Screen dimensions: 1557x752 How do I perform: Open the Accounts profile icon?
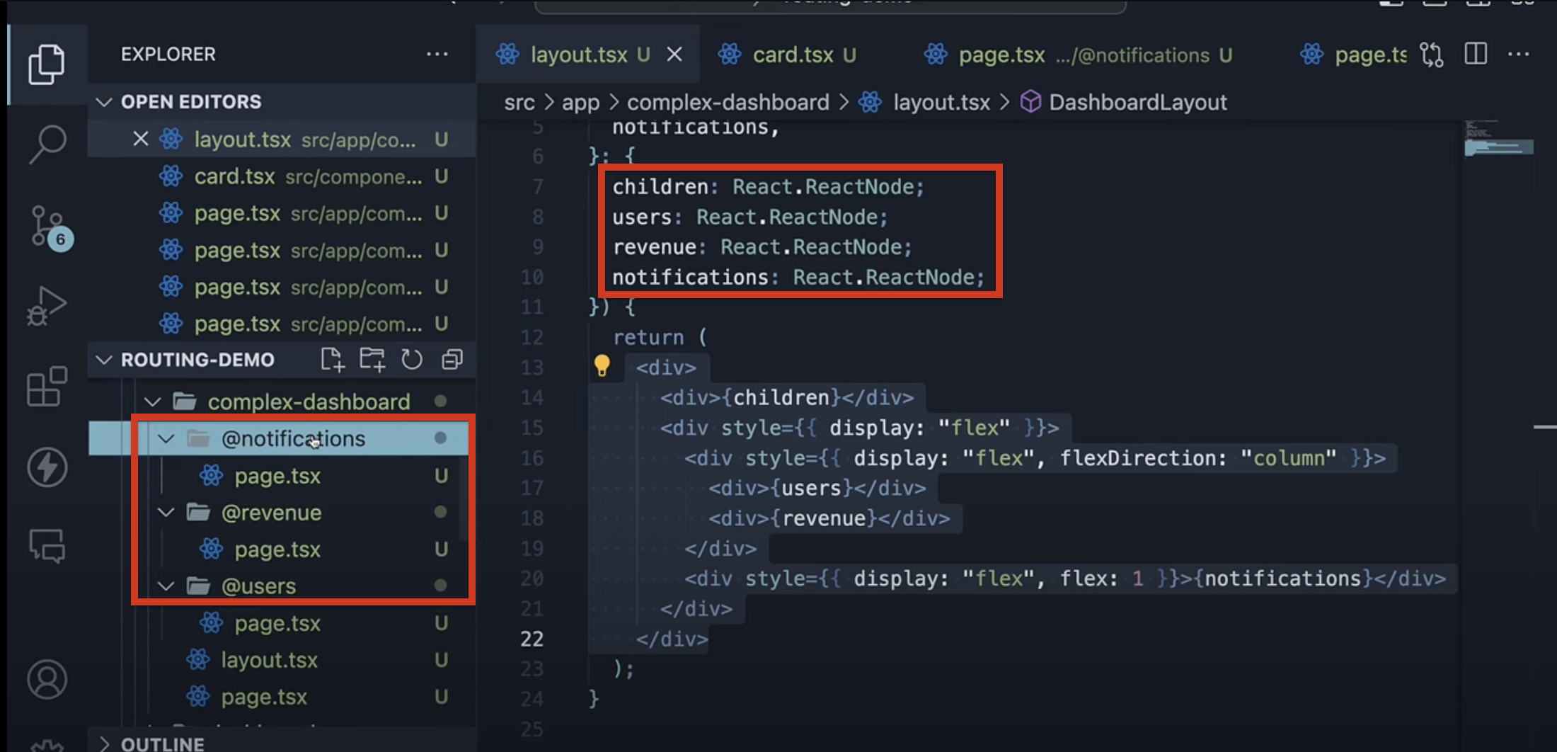coord(47,679)
